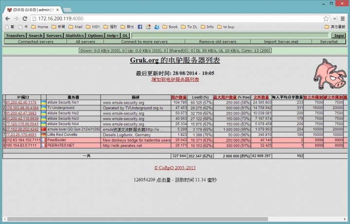Click the CoRpO 2003-2013 copyright link

175,168
